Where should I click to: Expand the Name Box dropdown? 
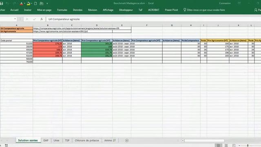(x=15, y=19)
